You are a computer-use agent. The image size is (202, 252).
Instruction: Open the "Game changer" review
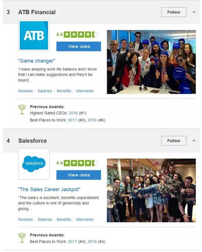tap(36, 61)
